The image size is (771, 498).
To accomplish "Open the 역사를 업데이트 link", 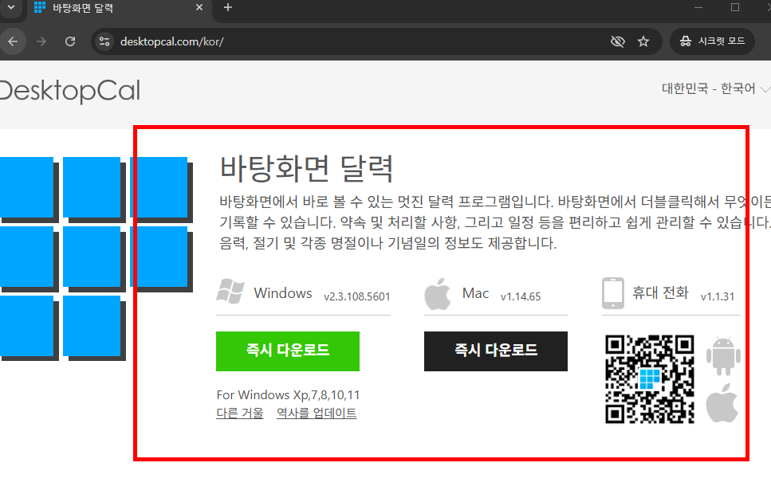I will pos(316,413).
